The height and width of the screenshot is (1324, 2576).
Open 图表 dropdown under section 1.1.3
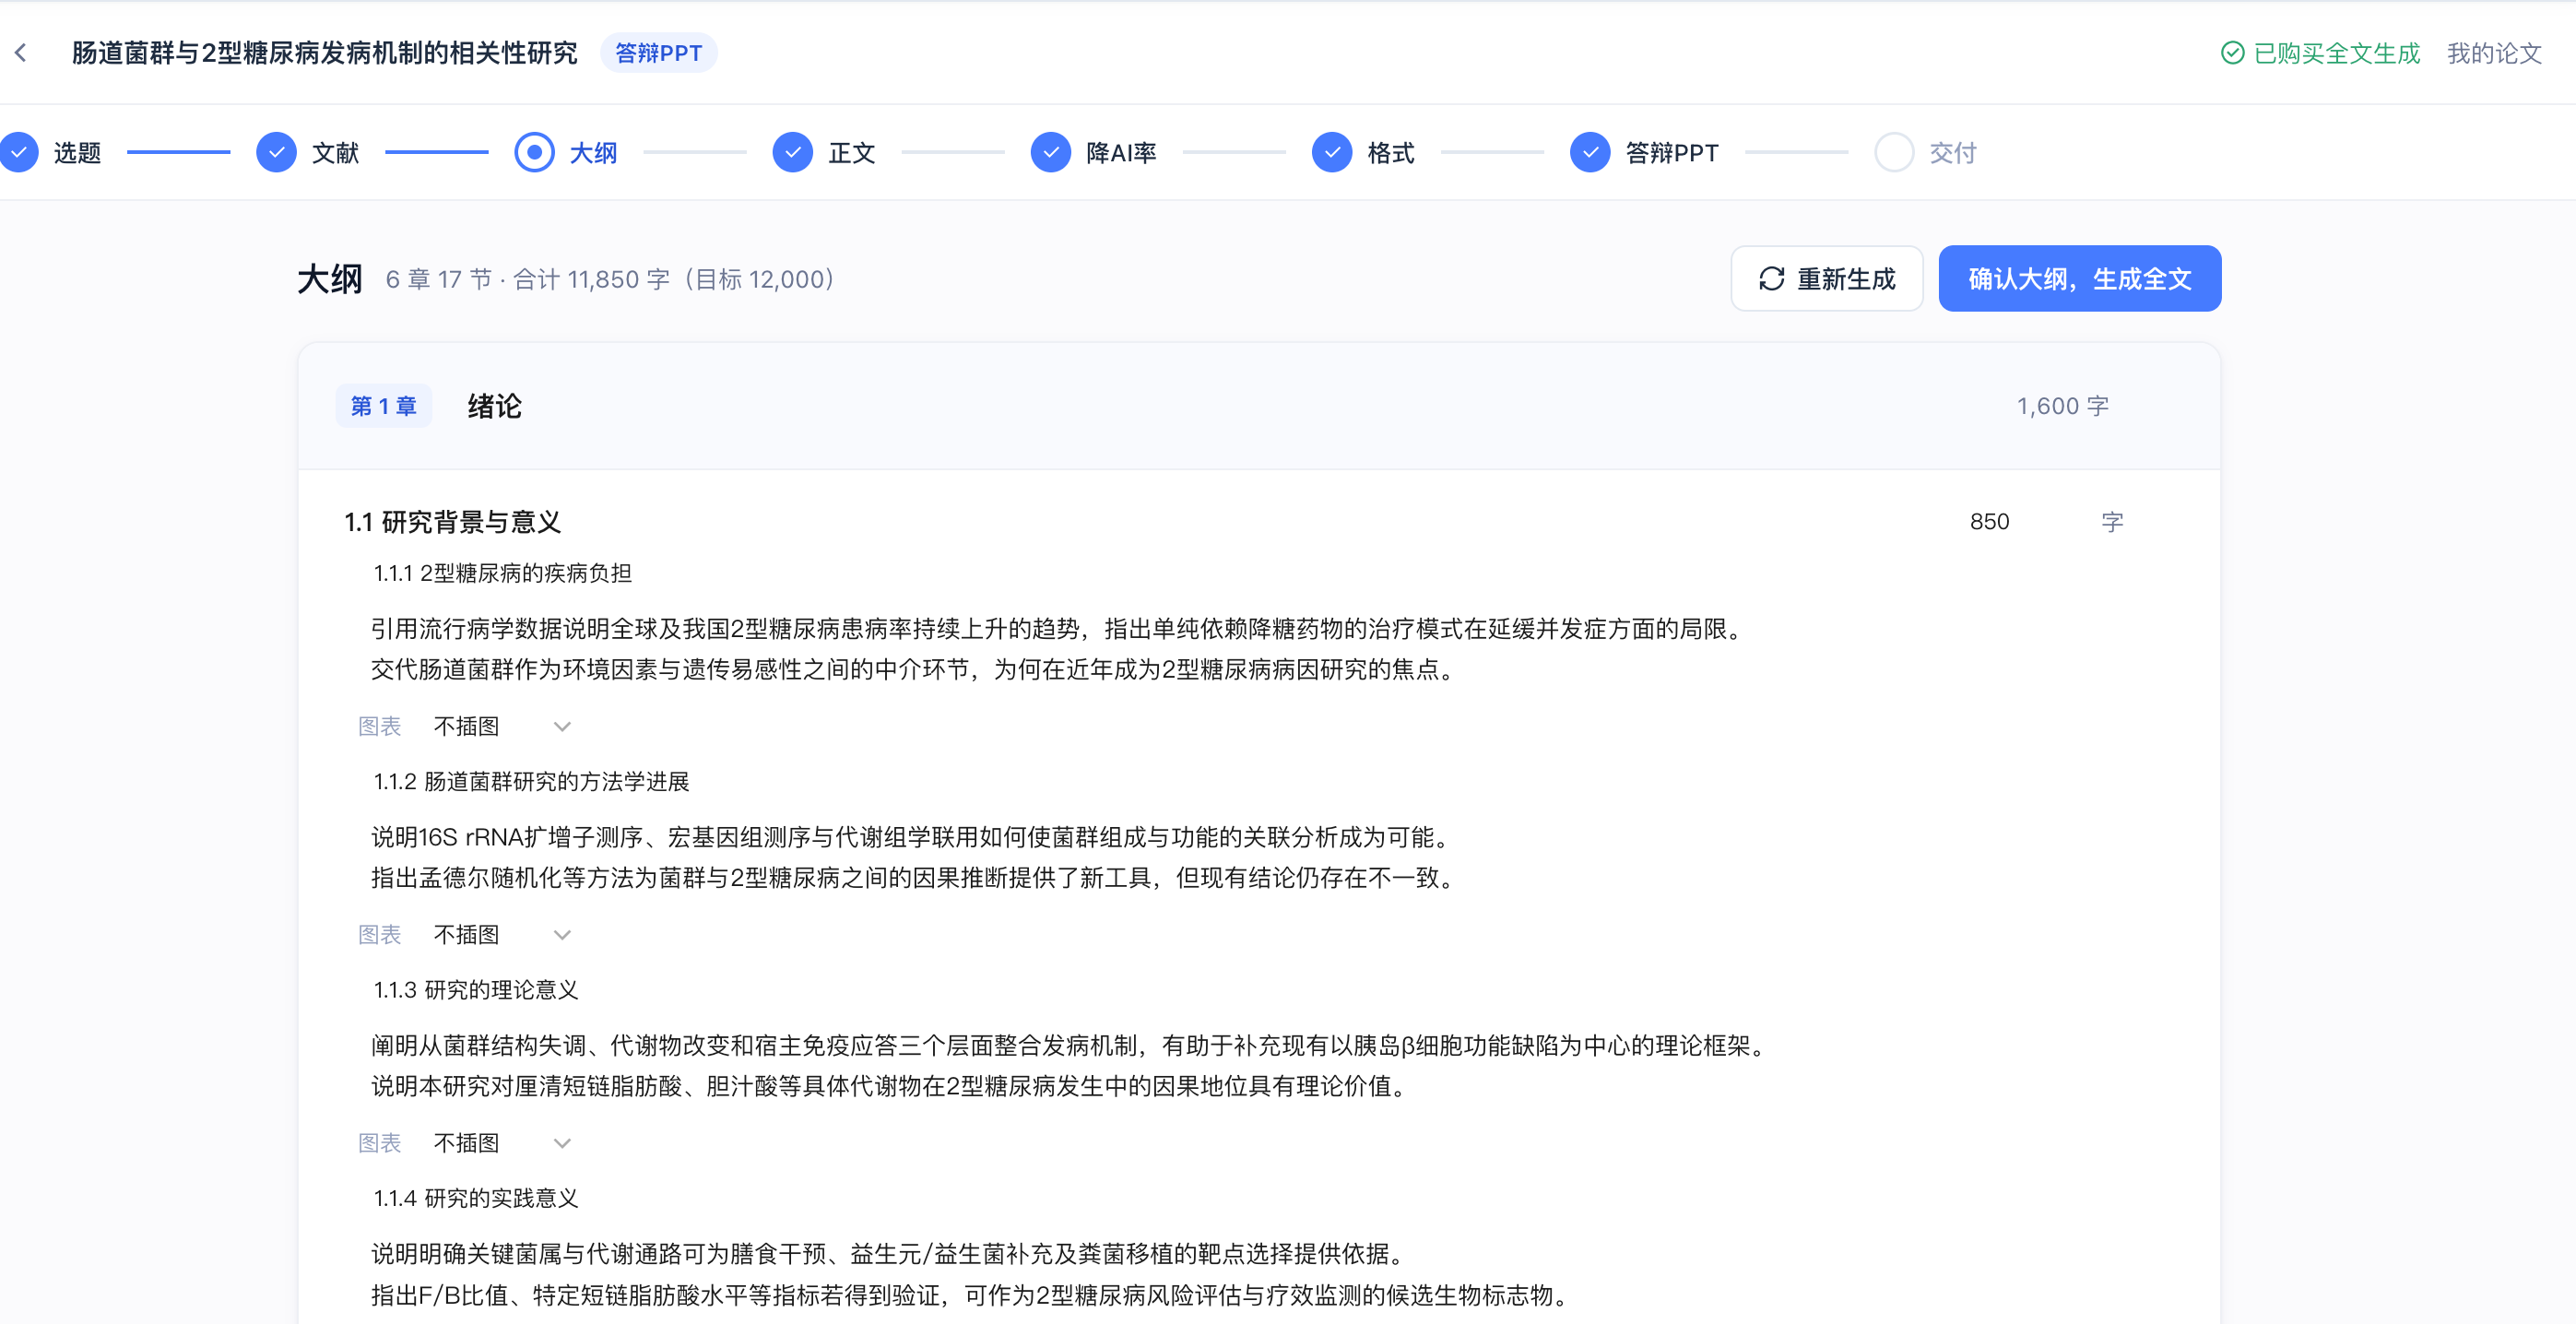502,1142
